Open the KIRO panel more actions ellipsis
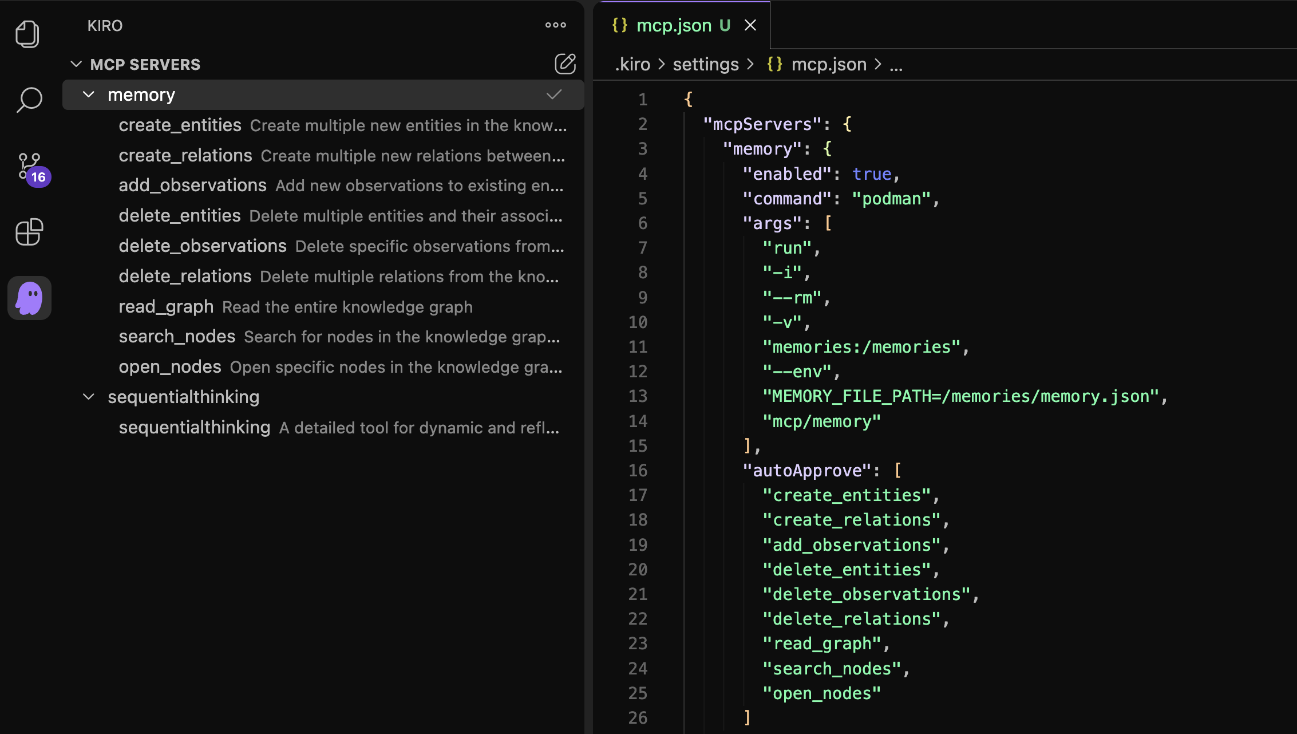Viewport: 1297px width, 734px height. pyautogui.click(x=555, y=25)
